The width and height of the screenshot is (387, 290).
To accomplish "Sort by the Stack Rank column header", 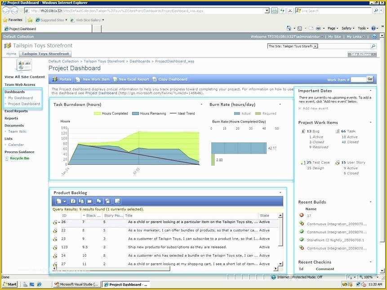I will 92,216.
